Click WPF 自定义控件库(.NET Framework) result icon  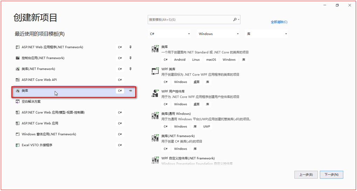pos(155,160)
